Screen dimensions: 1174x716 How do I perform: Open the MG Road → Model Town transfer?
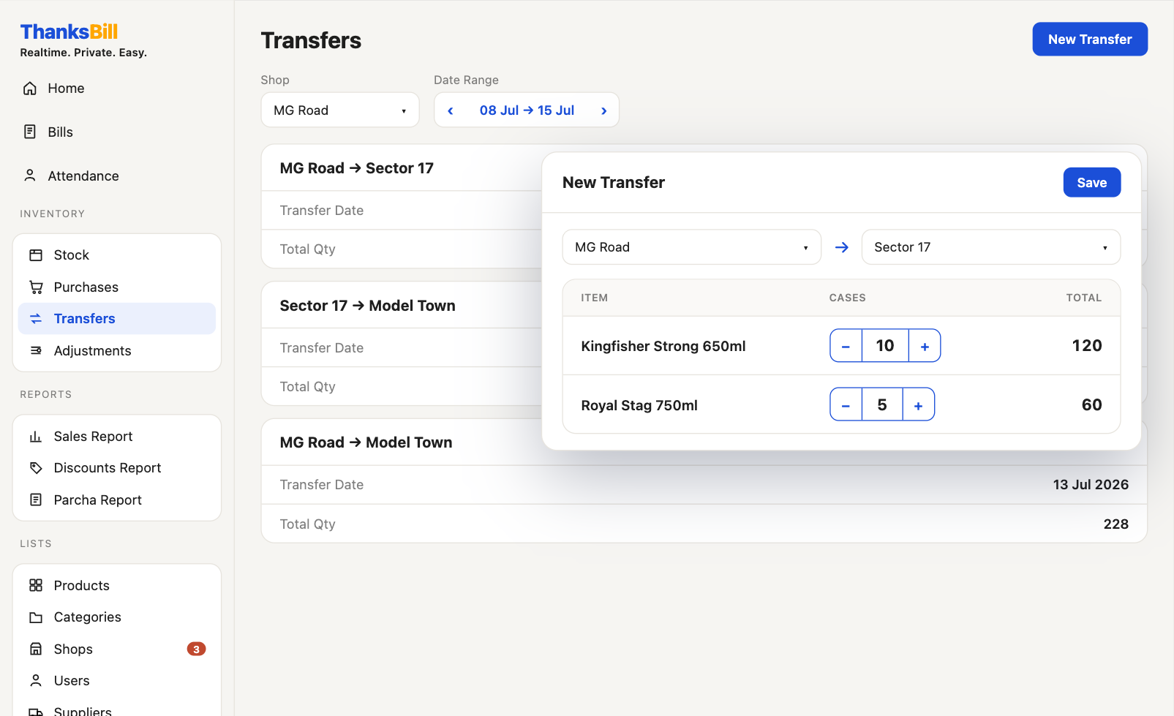[x=366, y=442]
